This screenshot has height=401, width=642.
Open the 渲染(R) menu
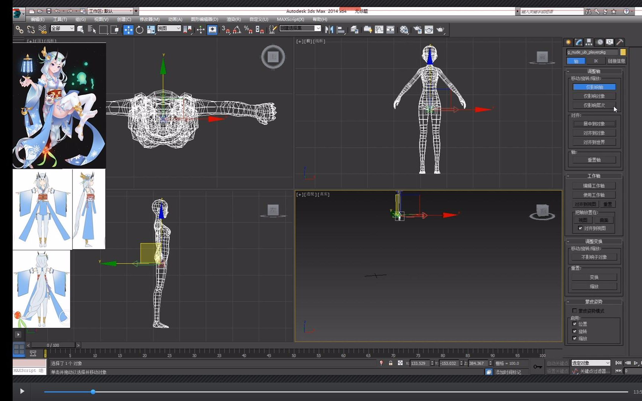click(x=234, y=19)
